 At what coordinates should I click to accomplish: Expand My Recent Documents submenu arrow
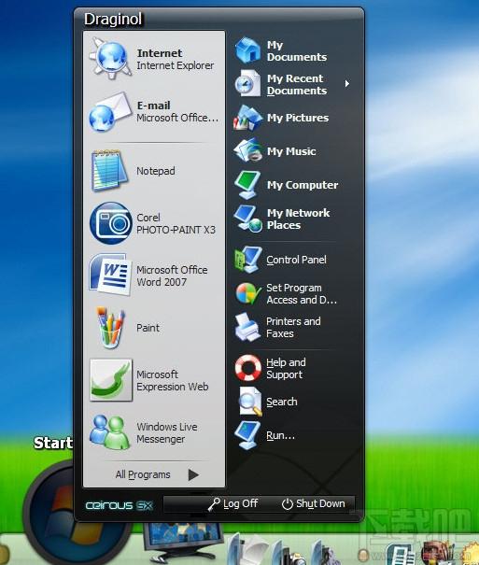[x=346, y=84]
